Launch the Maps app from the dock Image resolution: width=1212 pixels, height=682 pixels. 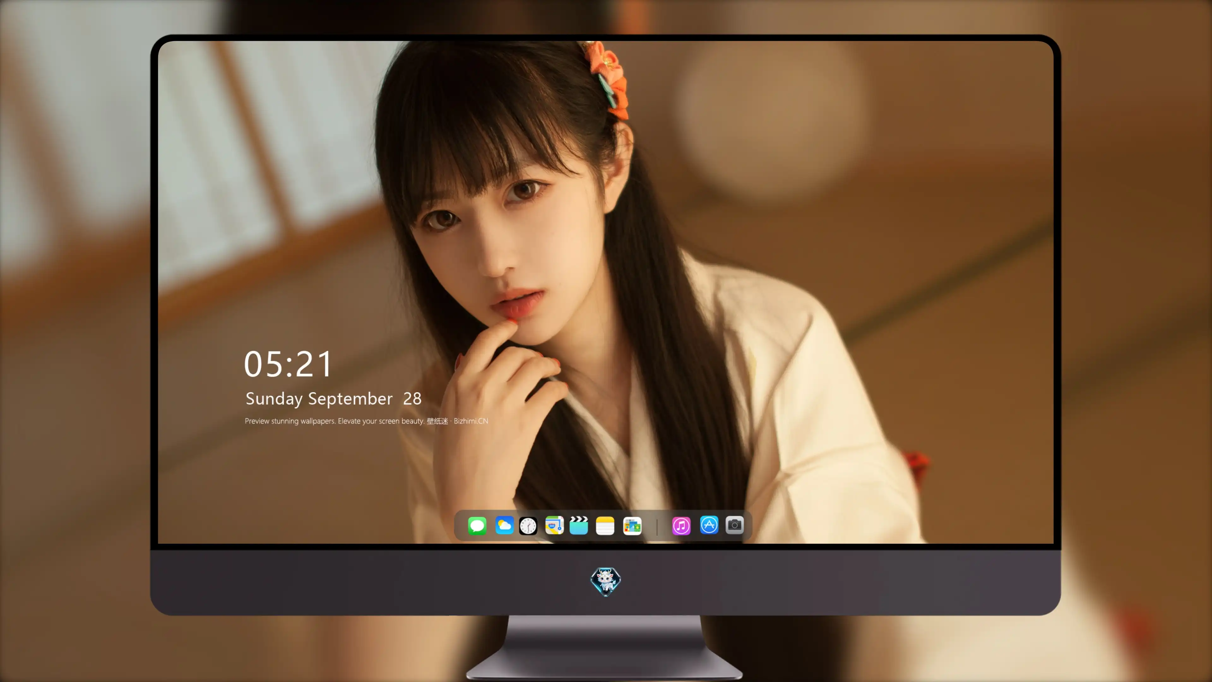click(x=554, y=525)
